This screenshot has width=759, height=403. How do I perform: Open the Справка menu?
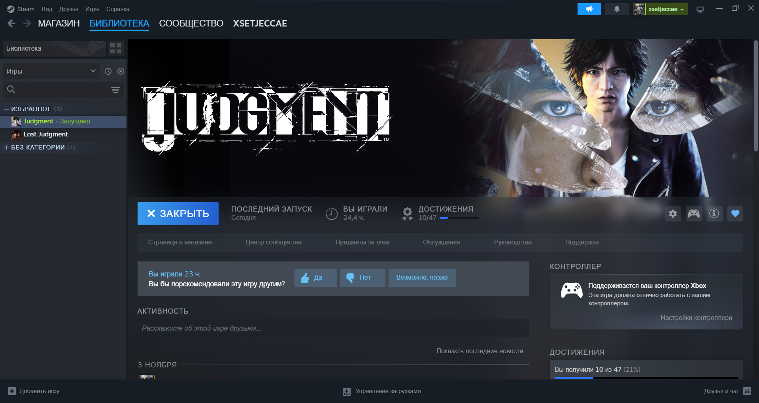tap(118, 9)
